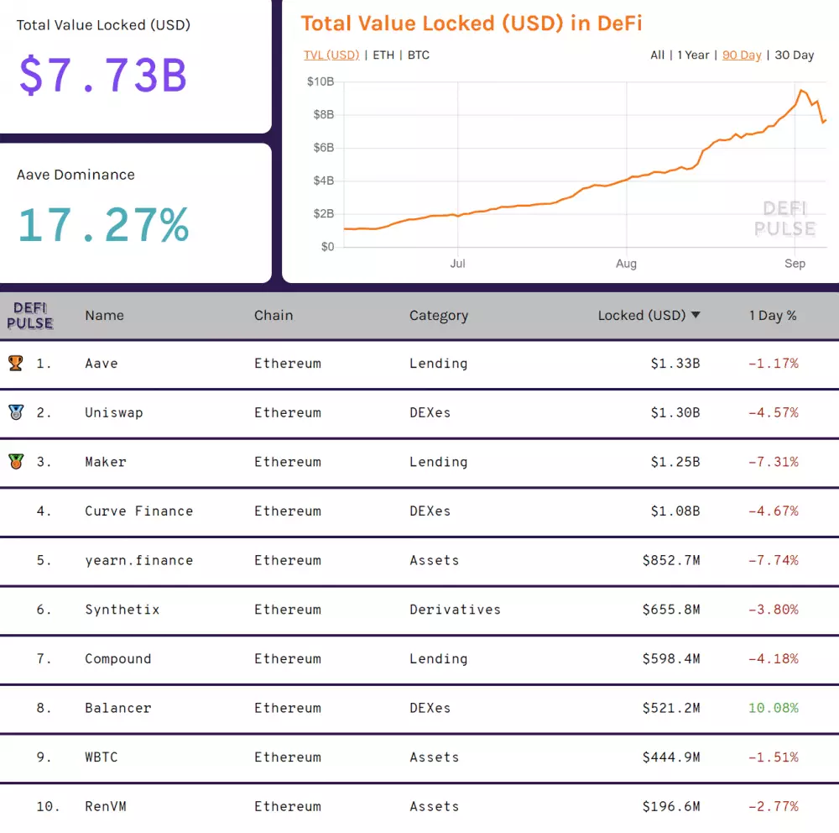Viewport: 839px width, 833px height.
Task: Sort table by 1 Day % column
Action: pos(773,316)
